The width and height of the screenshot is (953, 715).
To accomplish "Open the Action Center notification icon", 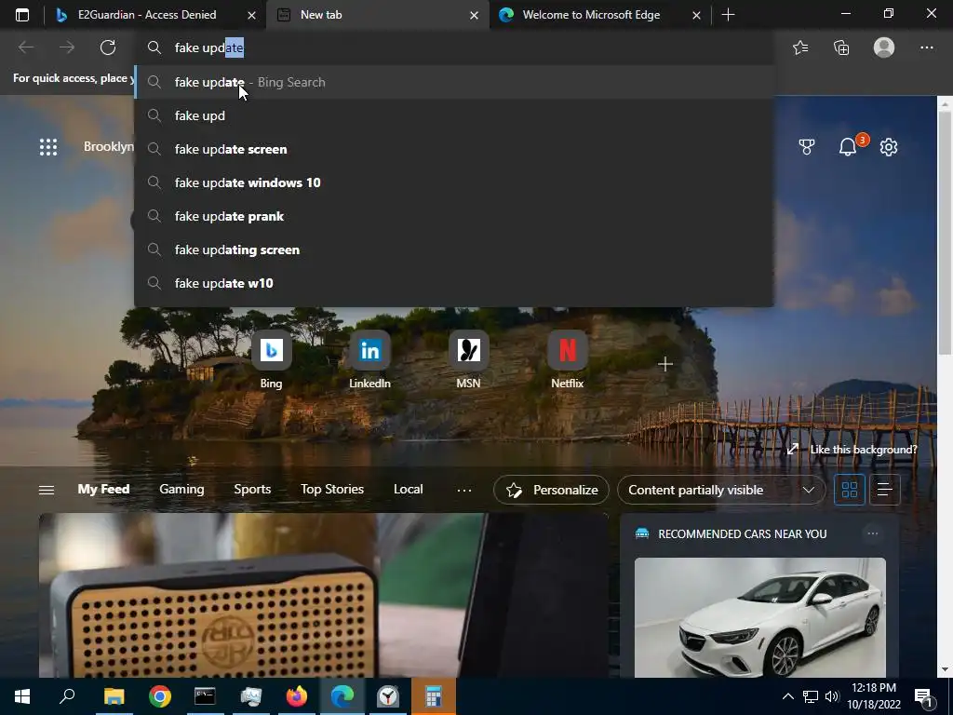I will [924, 696].
